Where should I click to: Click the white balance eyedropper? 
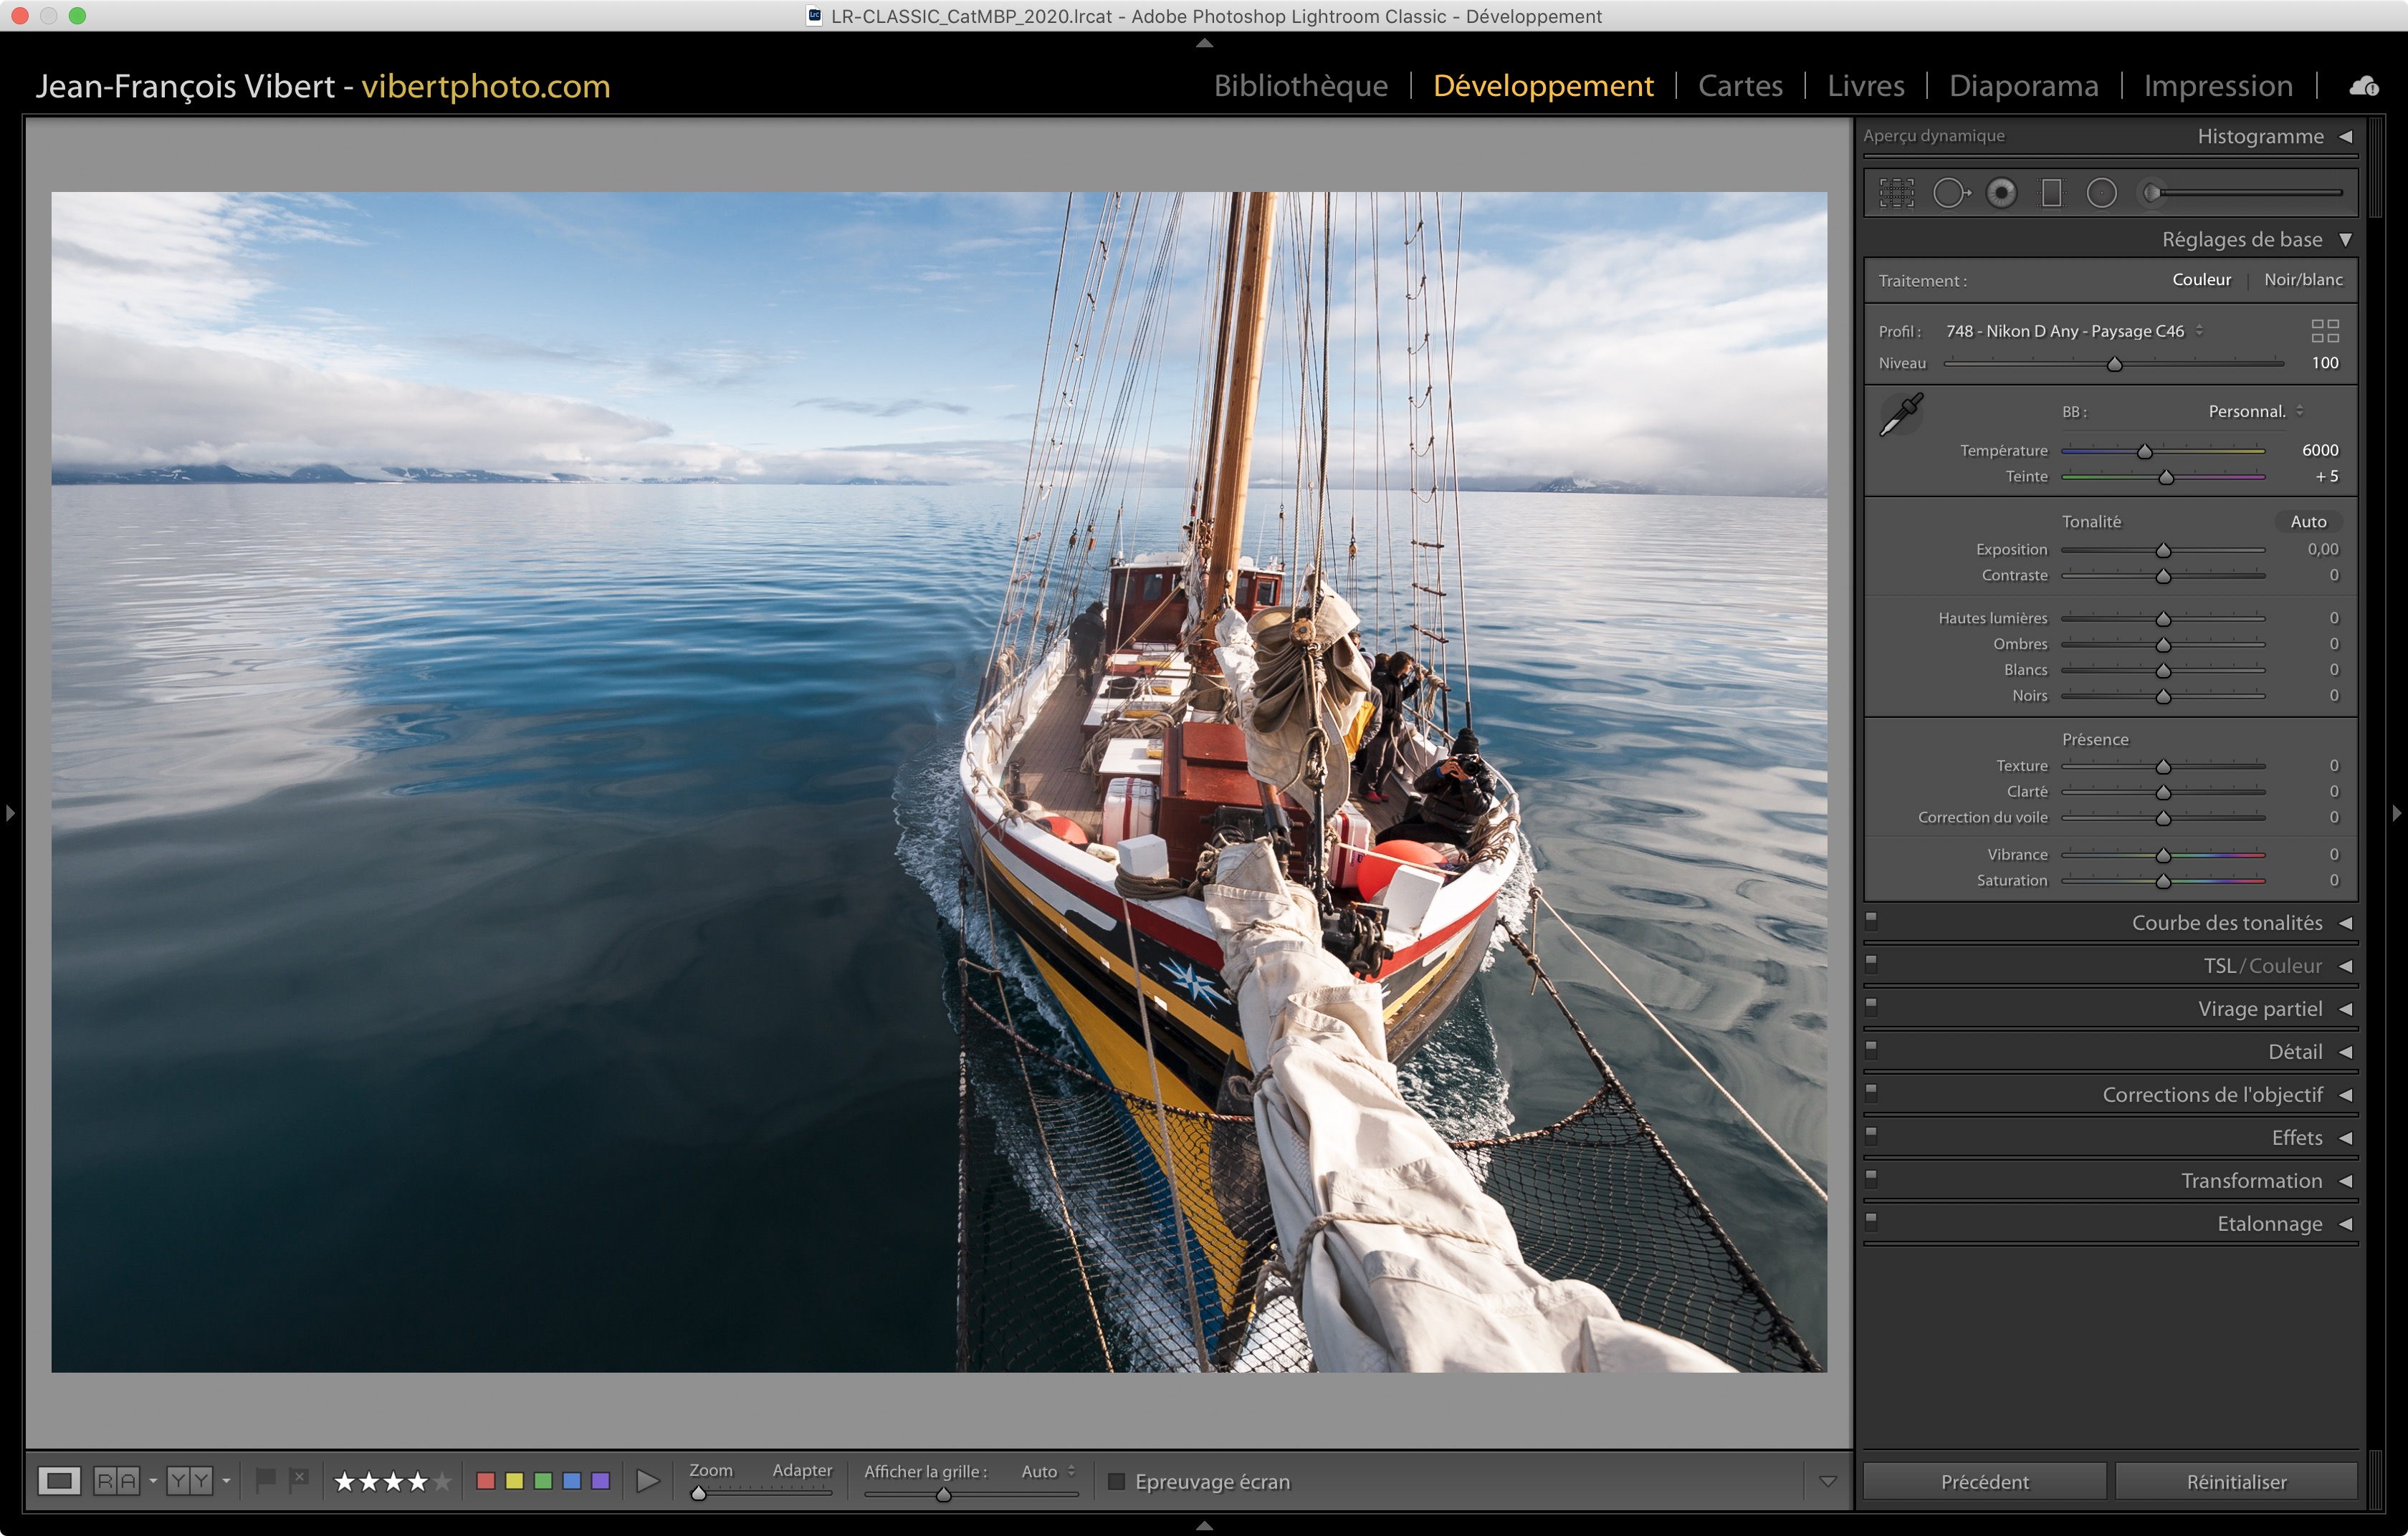coord(1901,415)
